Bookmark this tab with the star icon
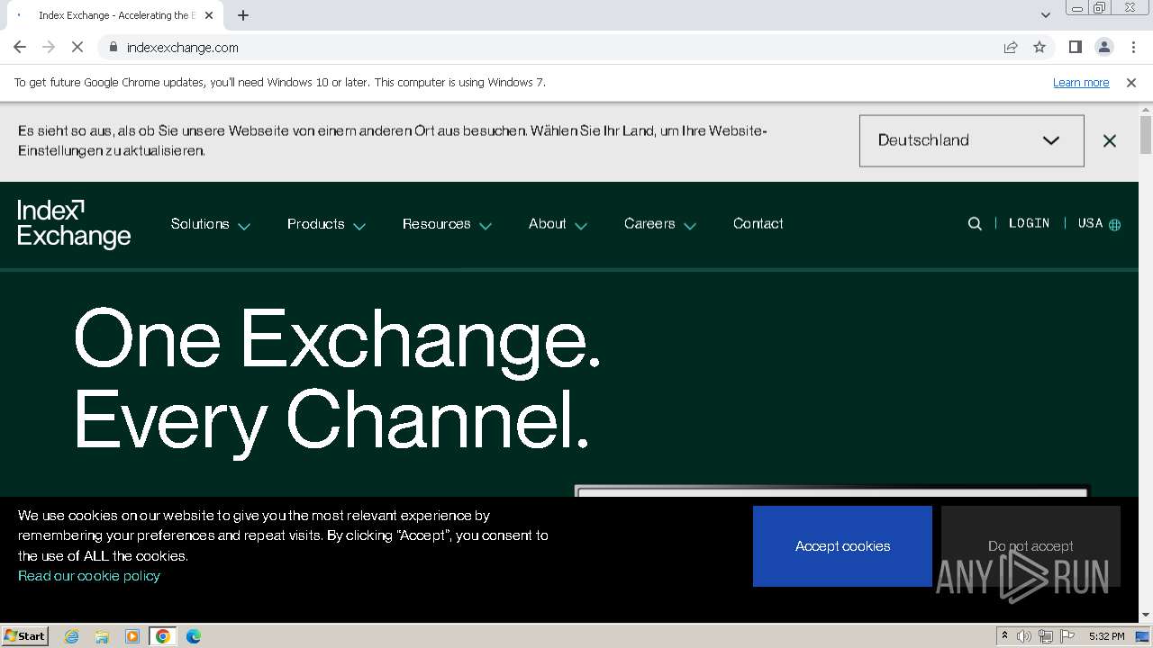Screen dimensions: 1153x648 pyautogui.click(x=1040, y=48)
